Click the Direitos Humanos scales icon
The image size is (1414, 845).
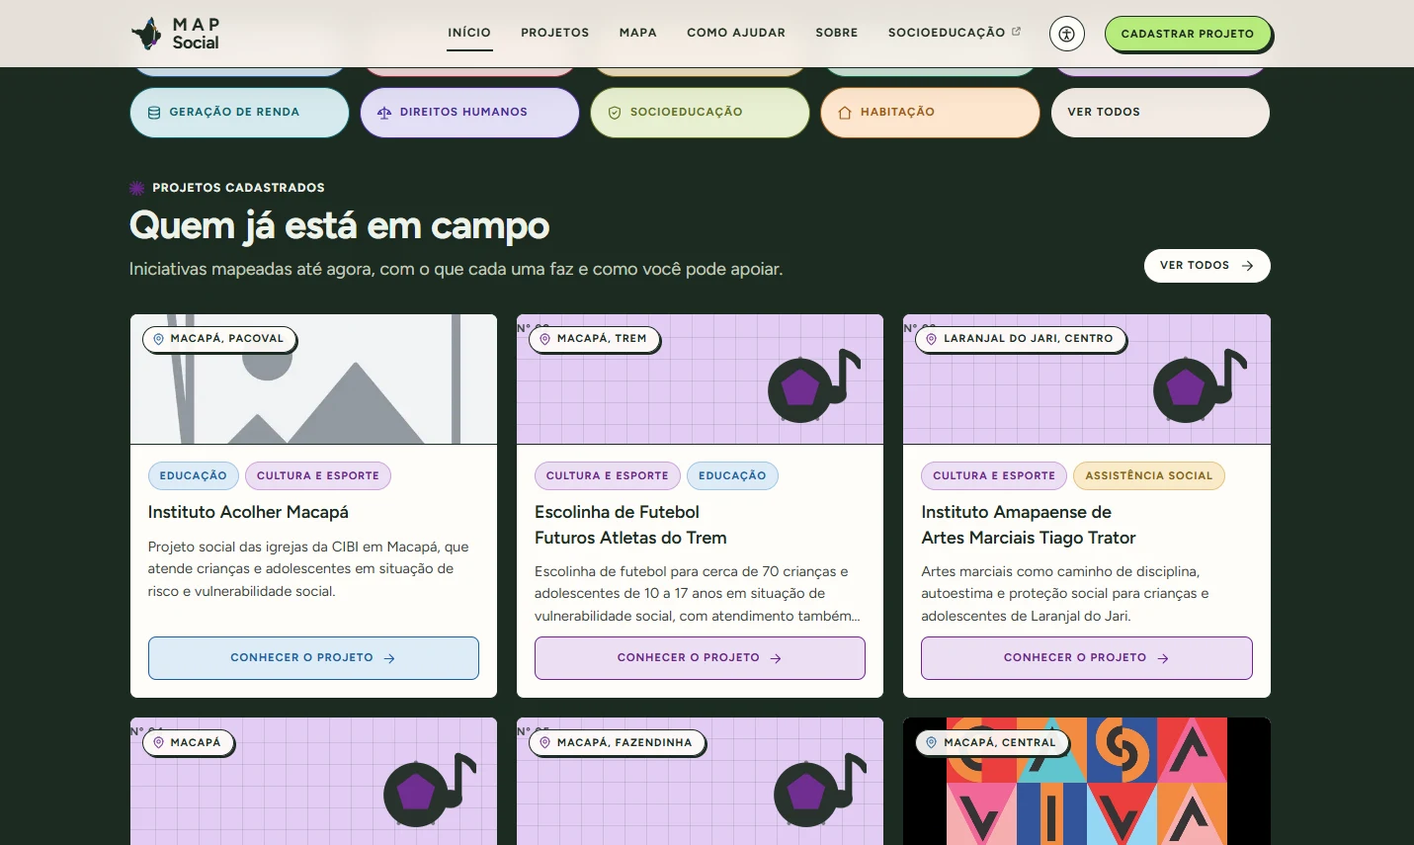[x=384, y=113]
